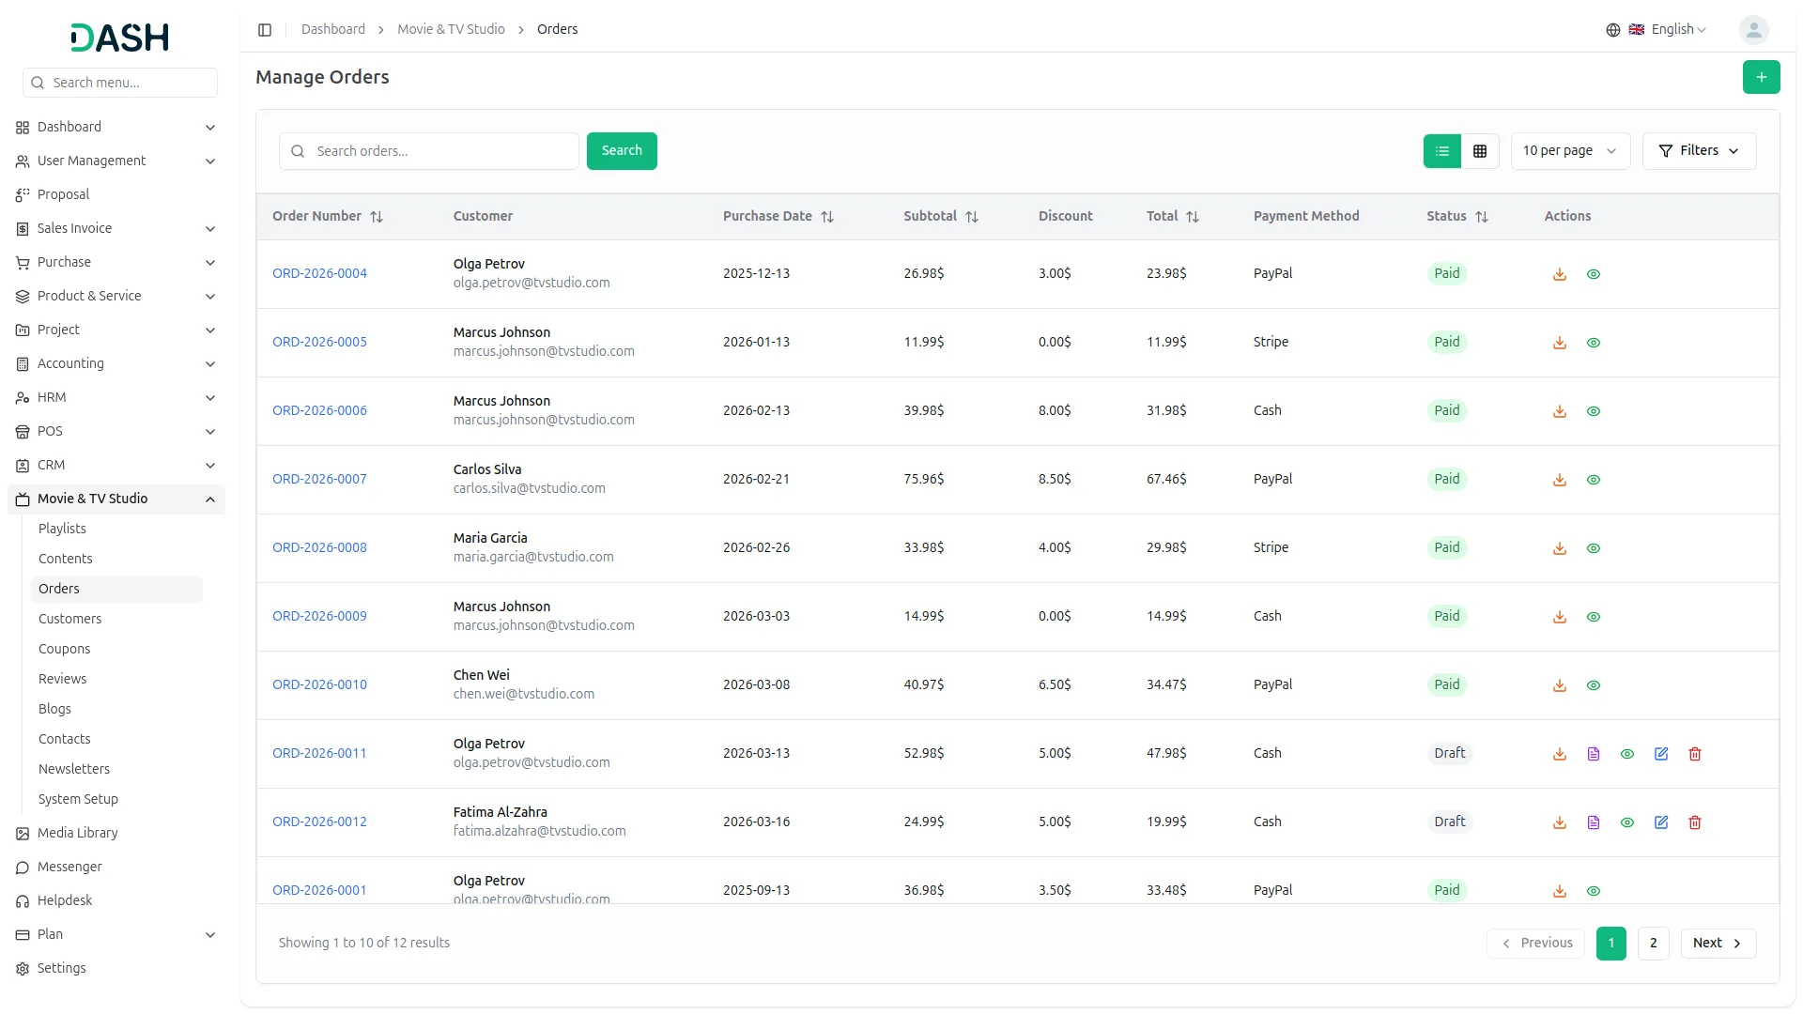Image resolution: width=1803 pixels, height=1014 pixels.
Task: Click the document icon for ORD-2026-0011
Action: (1593, 754)
